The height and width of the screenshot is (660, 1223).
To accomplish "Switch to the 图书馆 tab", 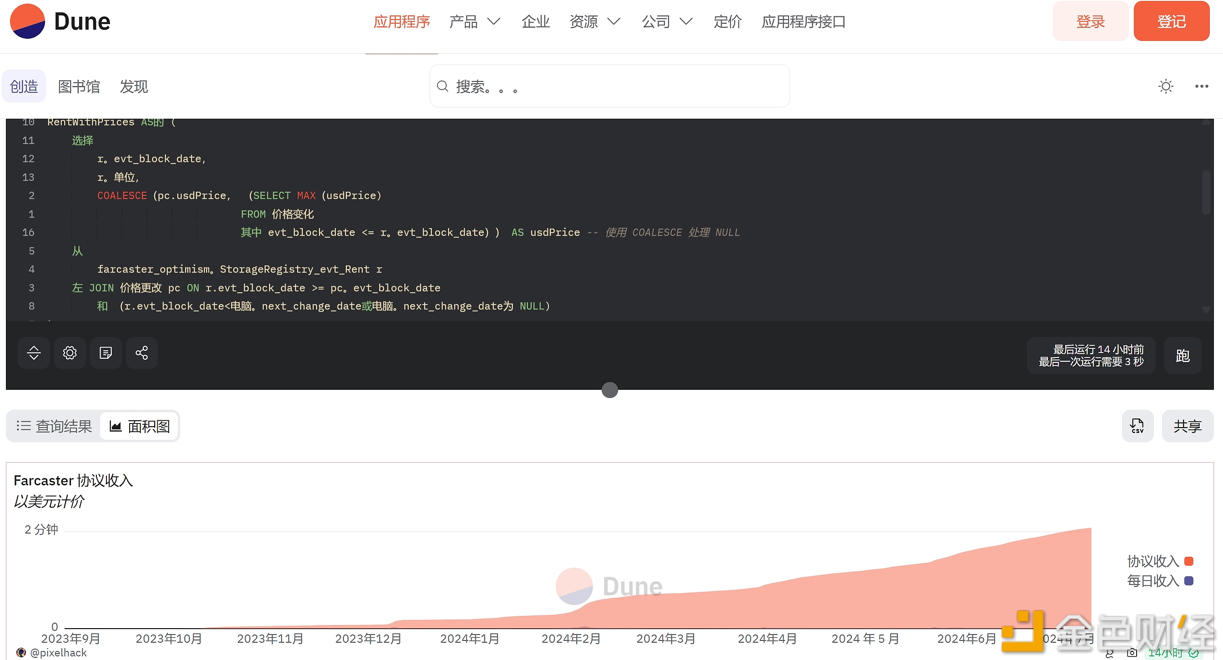I will tap(79, 86).
